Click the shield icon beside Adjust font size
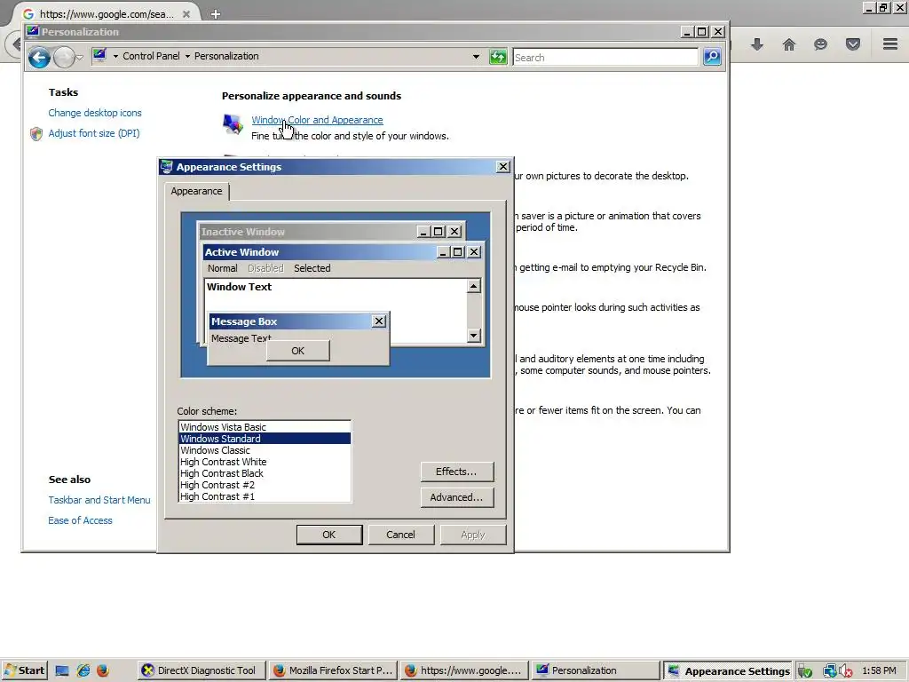This screenshot has height=682, width=909. pos(36,134)
